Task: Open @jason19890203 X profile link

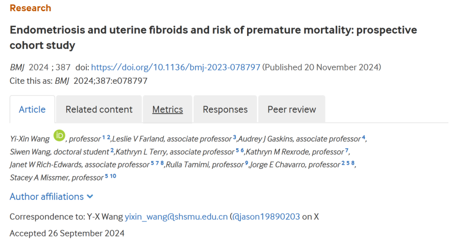Action: 266,217
